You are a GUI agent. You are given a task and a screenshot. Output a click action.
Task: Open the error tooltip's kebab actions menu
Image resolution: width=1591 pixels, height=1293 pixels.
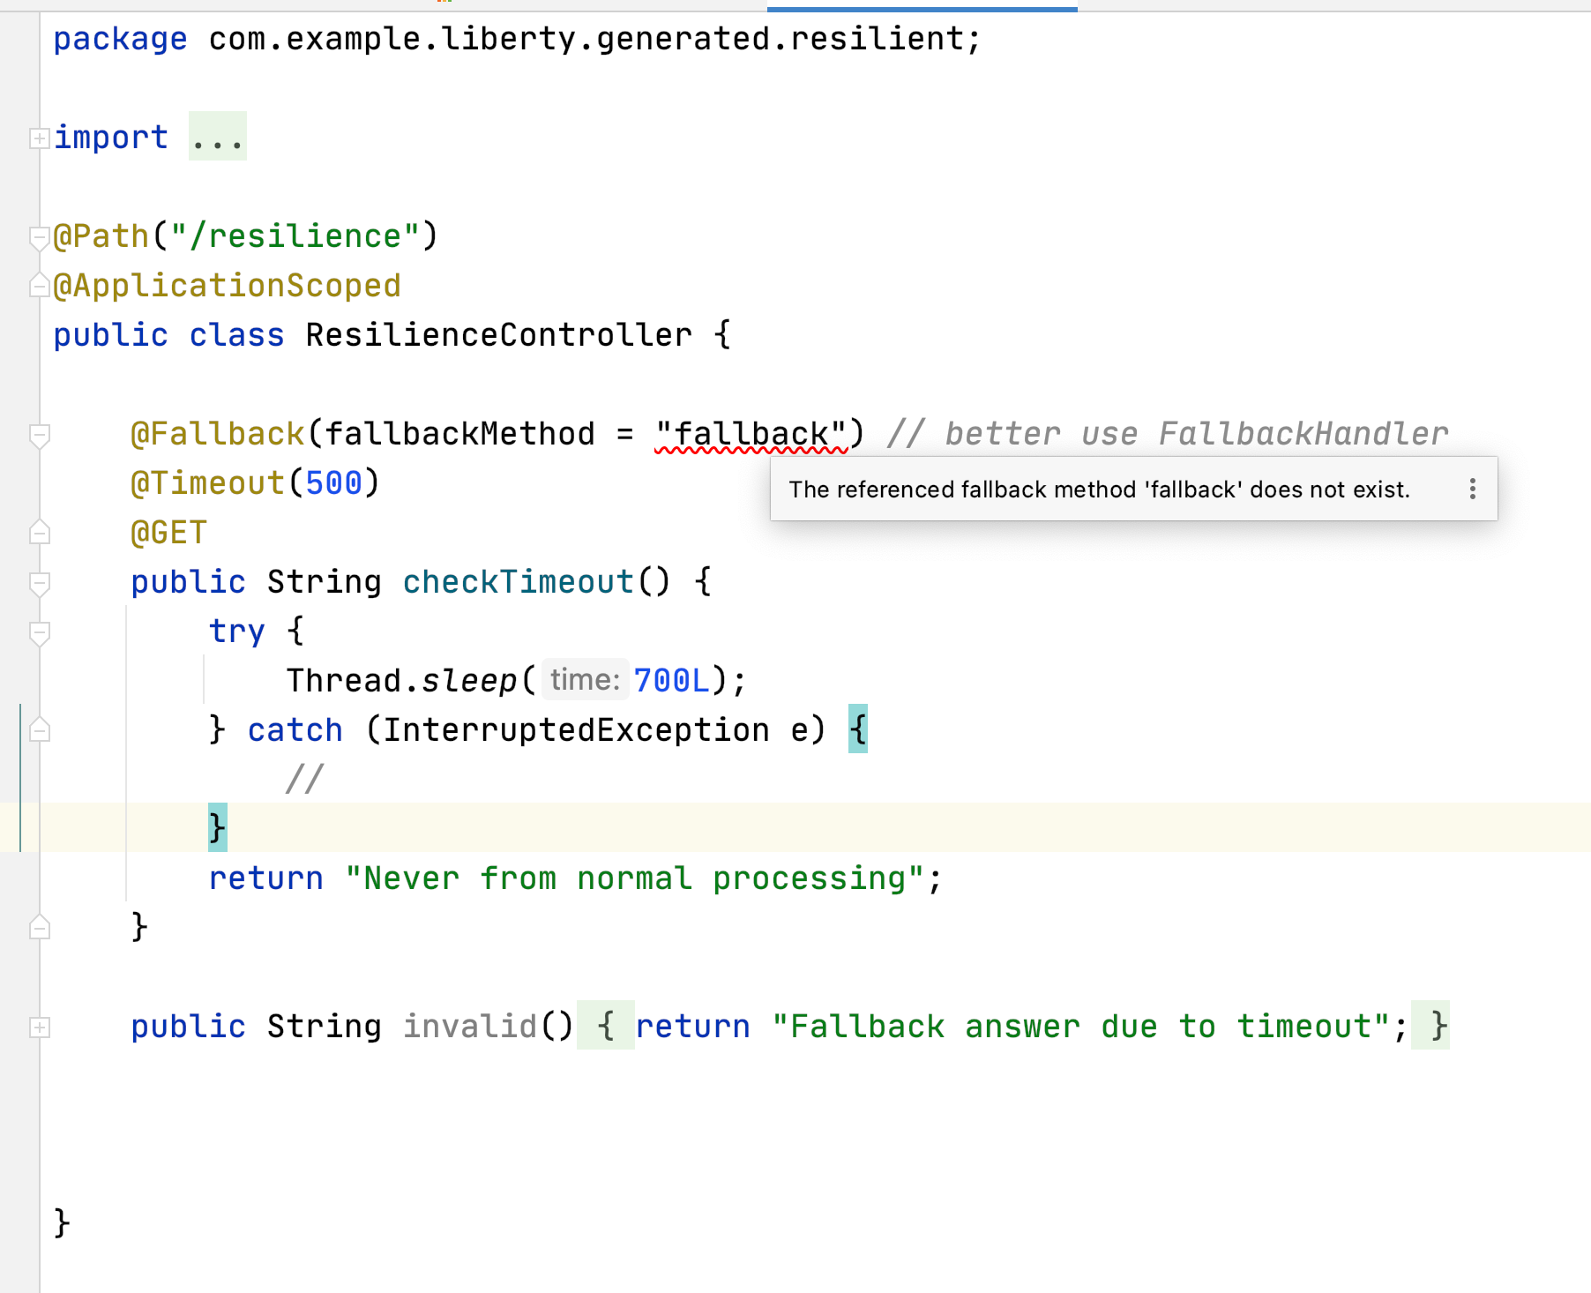tap(1471, 489)
